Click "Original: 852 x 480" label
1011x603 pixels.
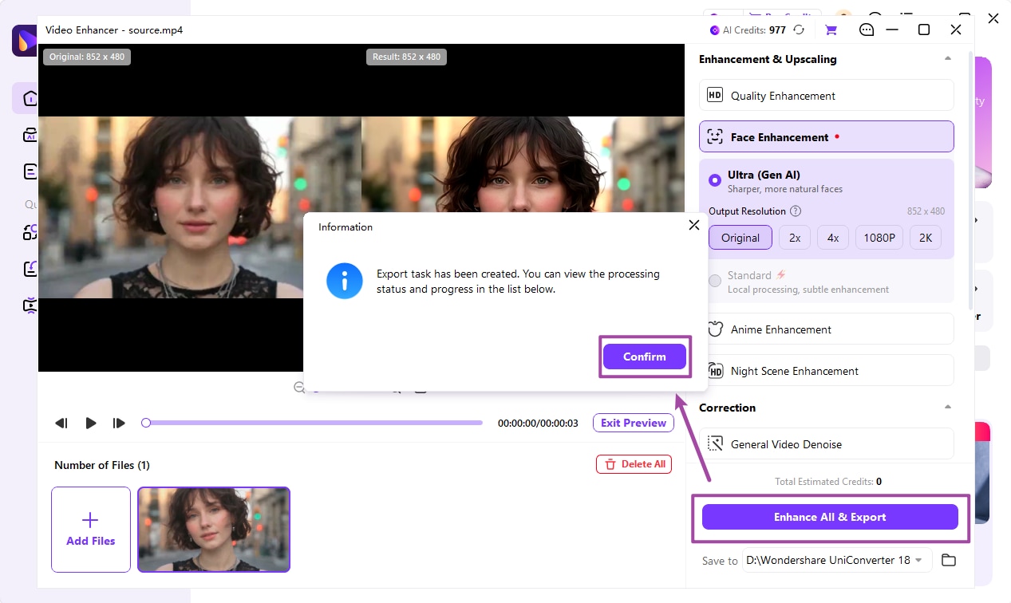point(87,57)
